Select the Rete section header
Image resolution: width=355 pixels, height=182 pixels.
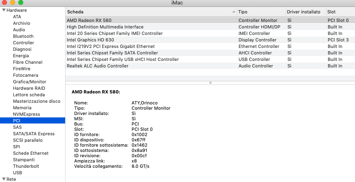pos(11,179)
